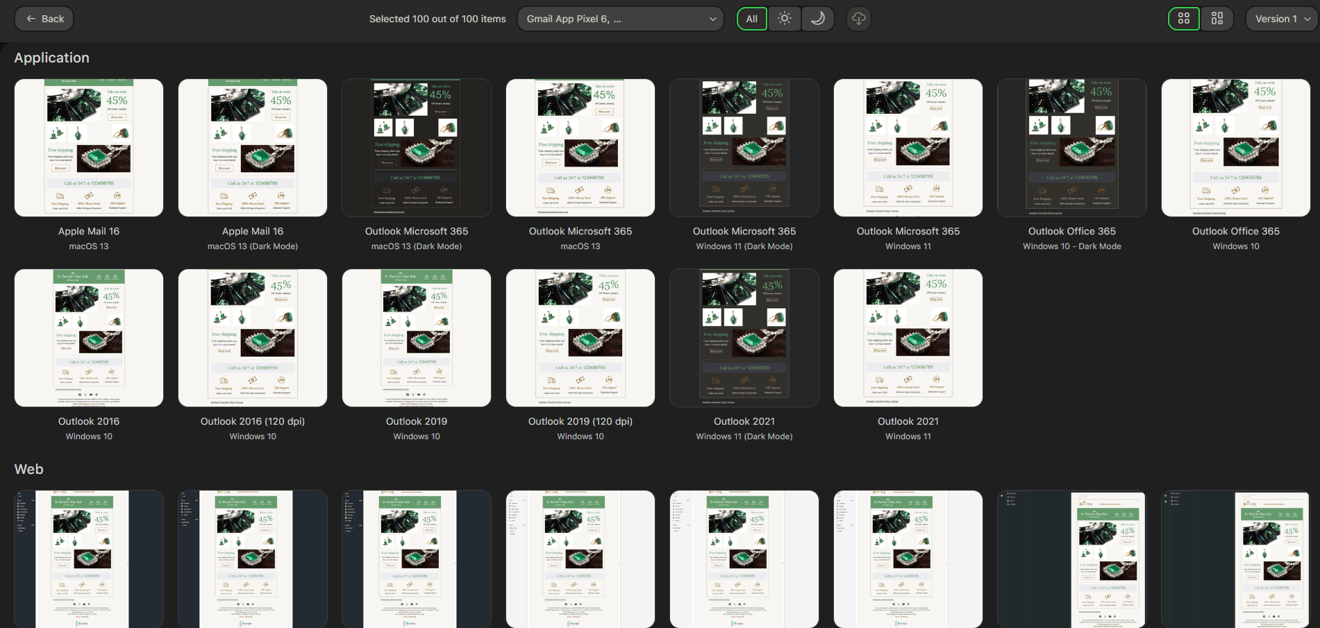Open the Version 1 dropdown
This screenshot has height=628, width=1320.
[x=1283, y=19]
